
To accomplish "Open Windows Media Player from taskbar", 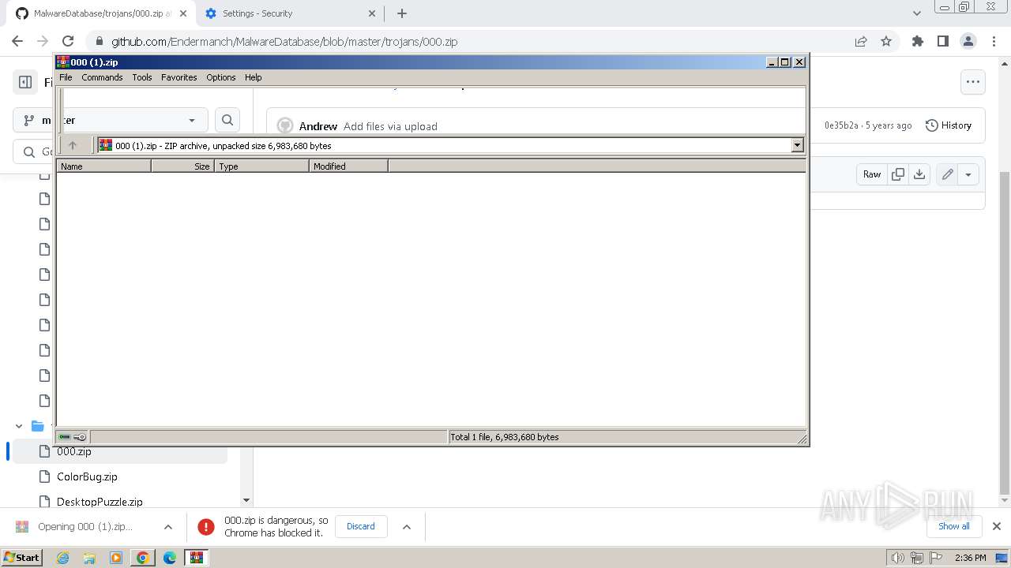I will tap(116, 558).
